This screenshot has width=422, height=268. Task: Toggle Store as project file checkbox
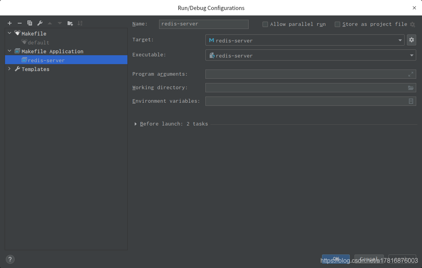tap(337, 24)
